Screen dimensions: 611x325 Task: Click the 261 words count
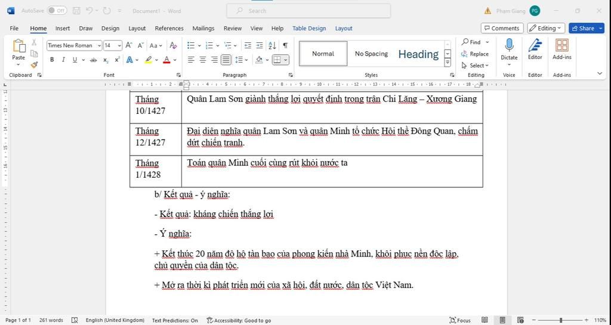(51, 320)
